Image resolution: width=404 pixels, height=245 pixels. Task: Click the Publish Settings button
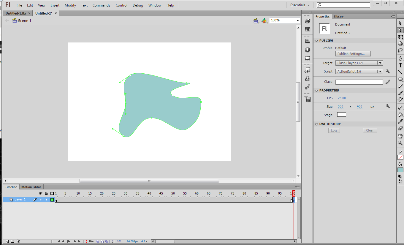click(353, 54)
